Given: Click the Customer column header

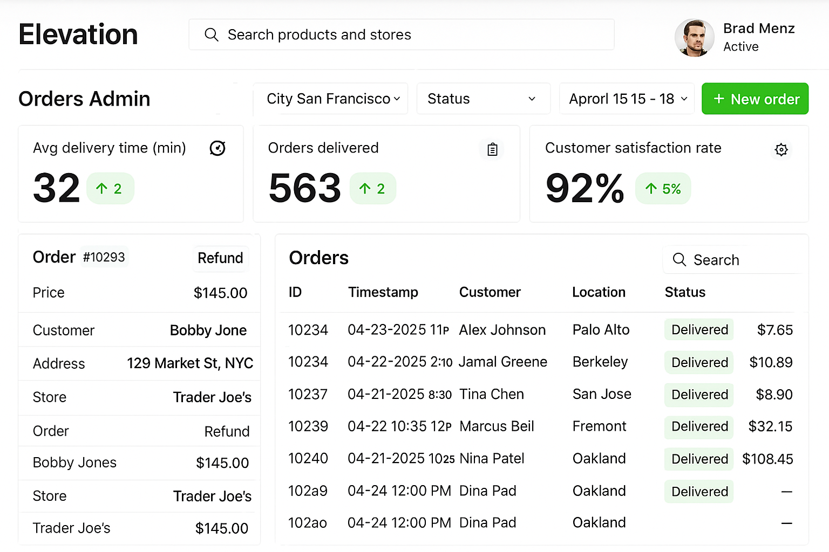Looking at the screenshot, I should pyautogui.click(x=490, y=292).
